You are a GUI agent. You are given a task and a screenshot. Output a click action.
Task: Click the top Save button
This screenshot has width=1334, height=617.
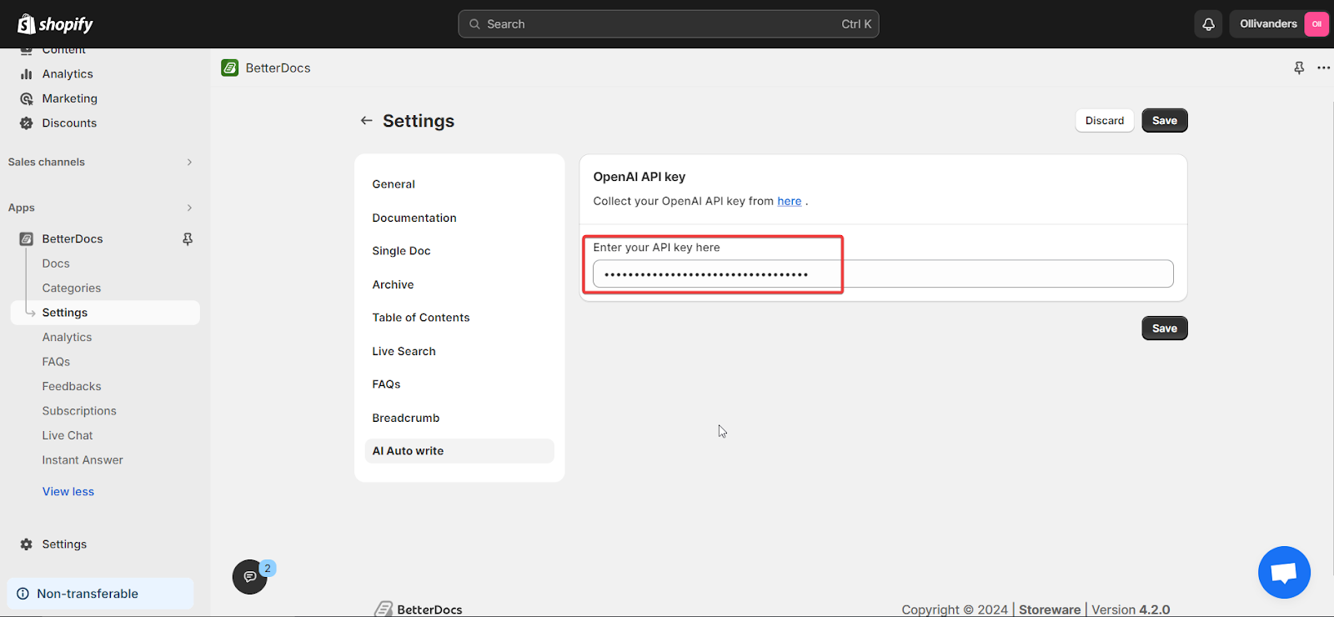click(1165, 121)
